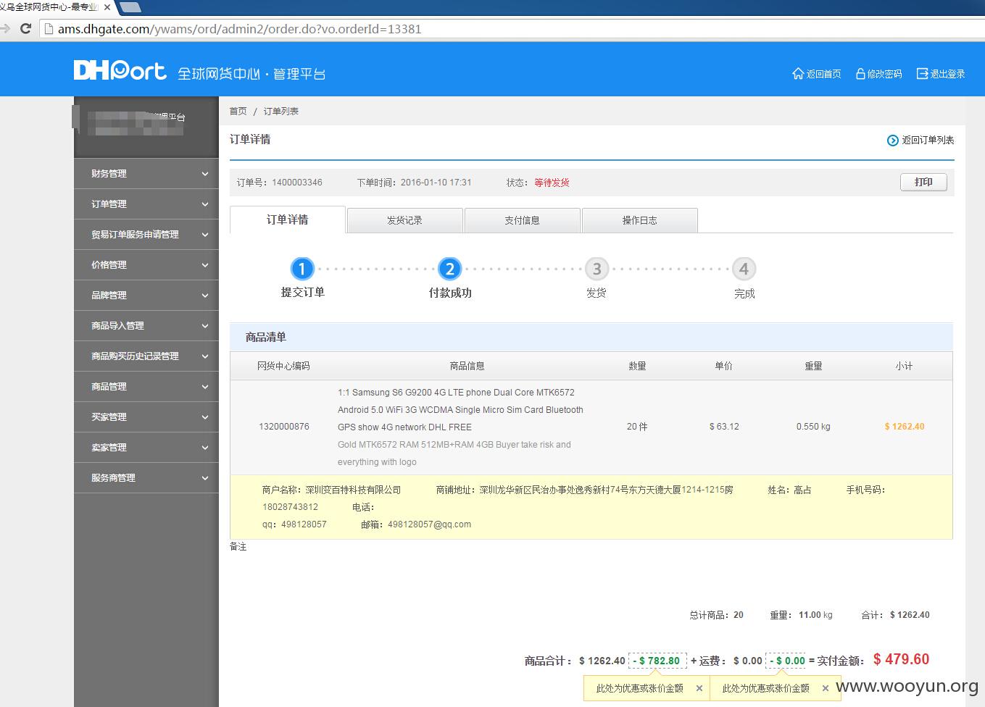Click step 2 circle 付款成功
985x707 pixels.
(x=449, y=269)
